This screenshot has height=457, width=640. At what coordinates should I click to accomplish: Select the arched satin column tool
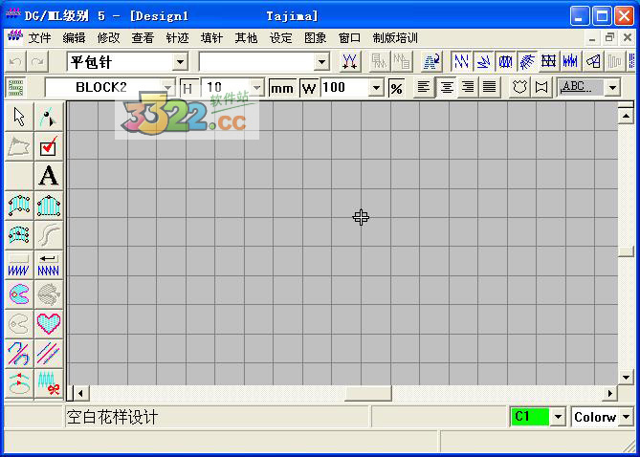tap(49, 206)
